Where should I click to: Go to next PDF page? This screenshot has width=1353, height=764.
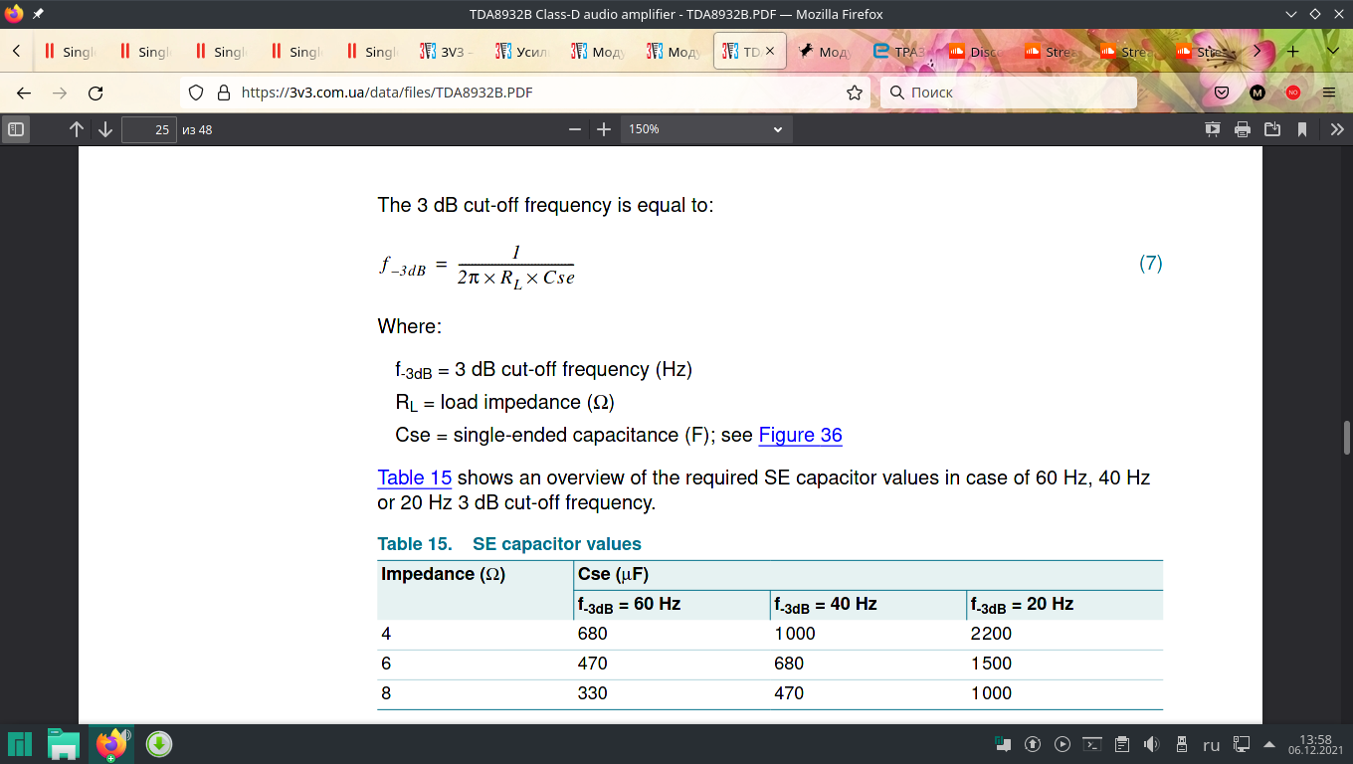coord(105,129)
